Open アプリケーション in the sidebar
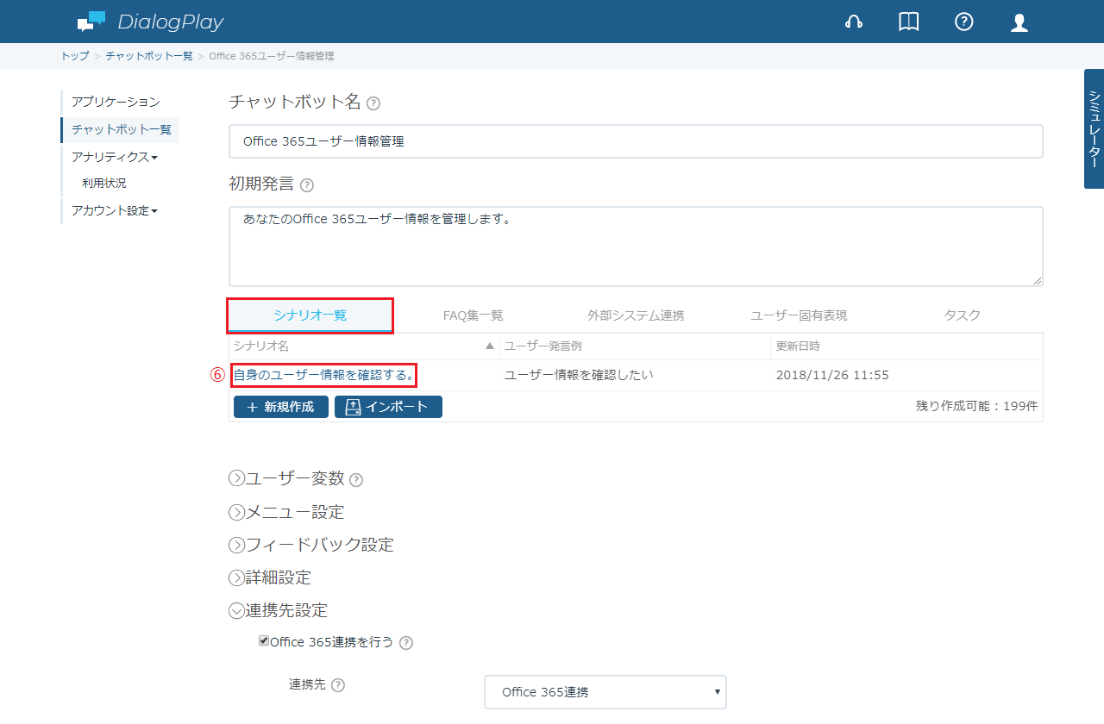The width and height of the screenshot is (1104, 724). point(116,103)
